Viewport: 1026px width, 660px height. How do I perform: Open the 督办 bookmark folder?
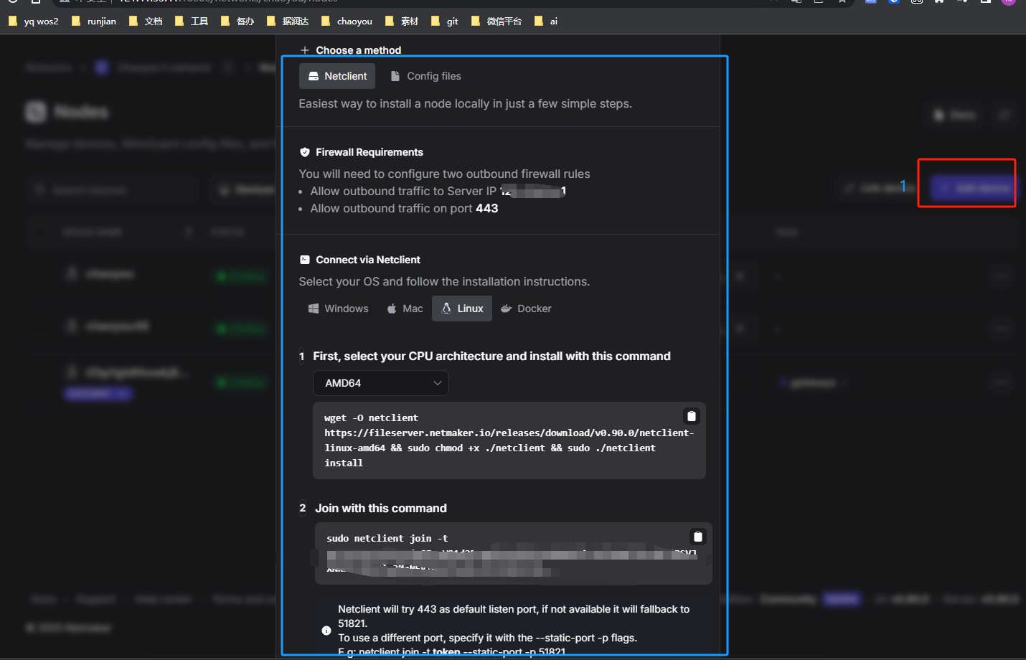click(x=237, y=22)
